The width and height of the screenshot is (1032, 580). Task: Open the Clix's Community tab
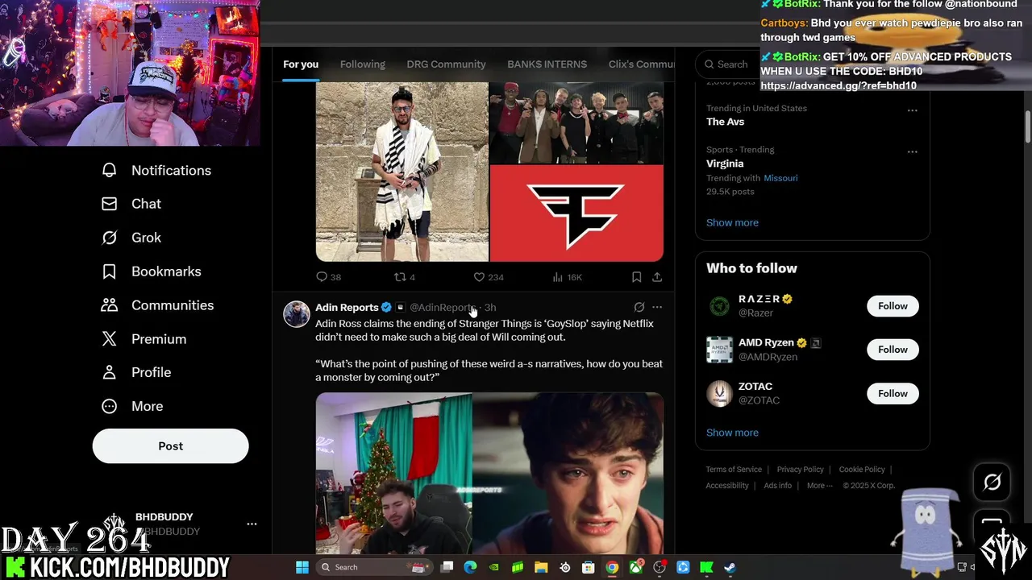642,64
